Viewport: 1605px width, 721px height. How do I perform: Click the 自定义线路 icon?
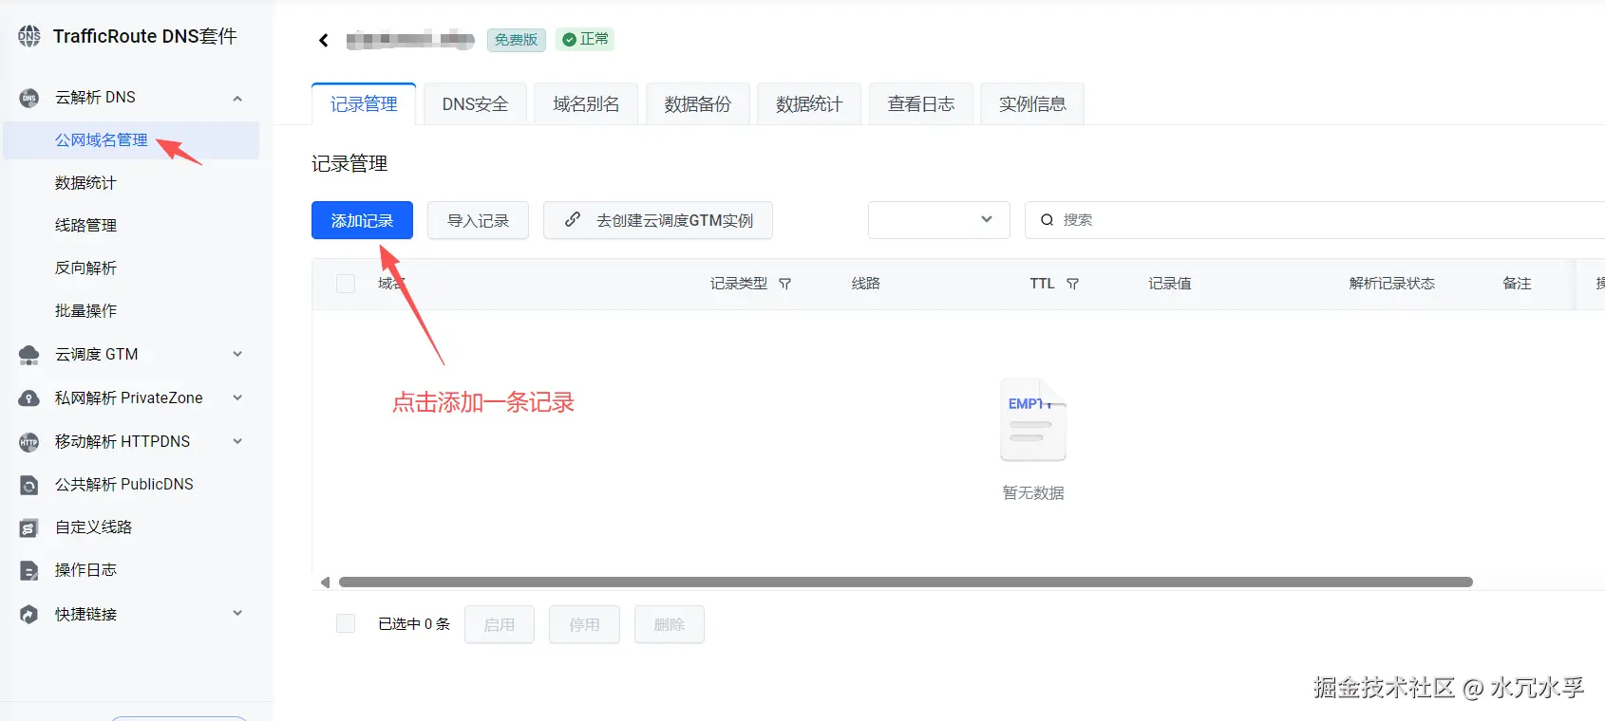coord(29,527)
